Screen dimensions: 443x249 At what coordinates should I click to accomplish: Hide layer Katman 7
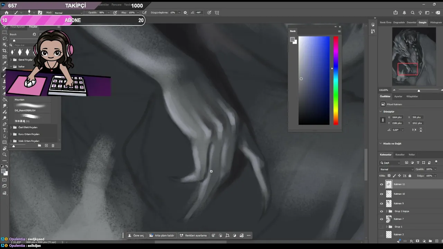[382, 219]
